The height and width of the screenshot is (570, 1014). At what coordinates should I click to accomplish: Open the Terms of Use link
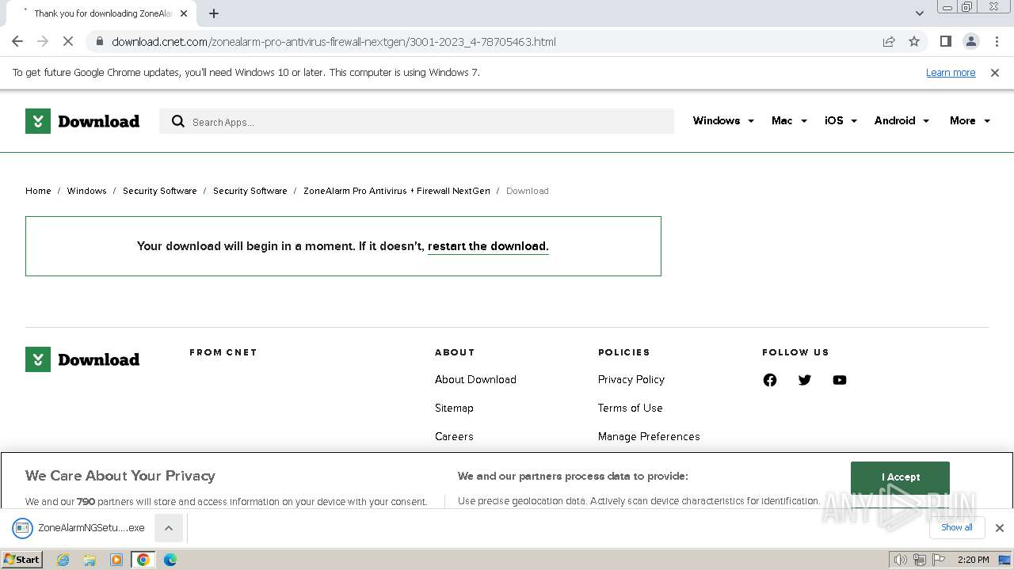(x=630, y=408)
